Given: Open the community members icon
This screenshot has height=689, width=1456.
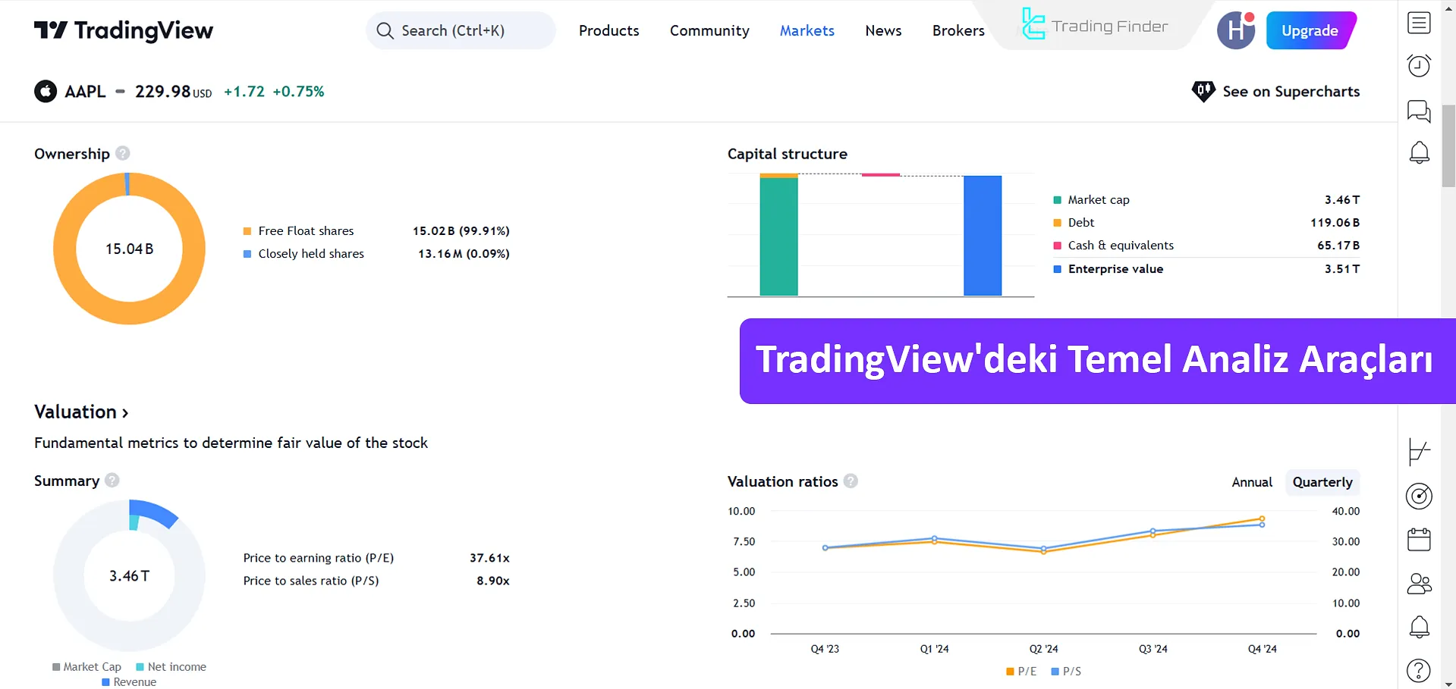Looking at the screenshot, I should point(1418,584).
